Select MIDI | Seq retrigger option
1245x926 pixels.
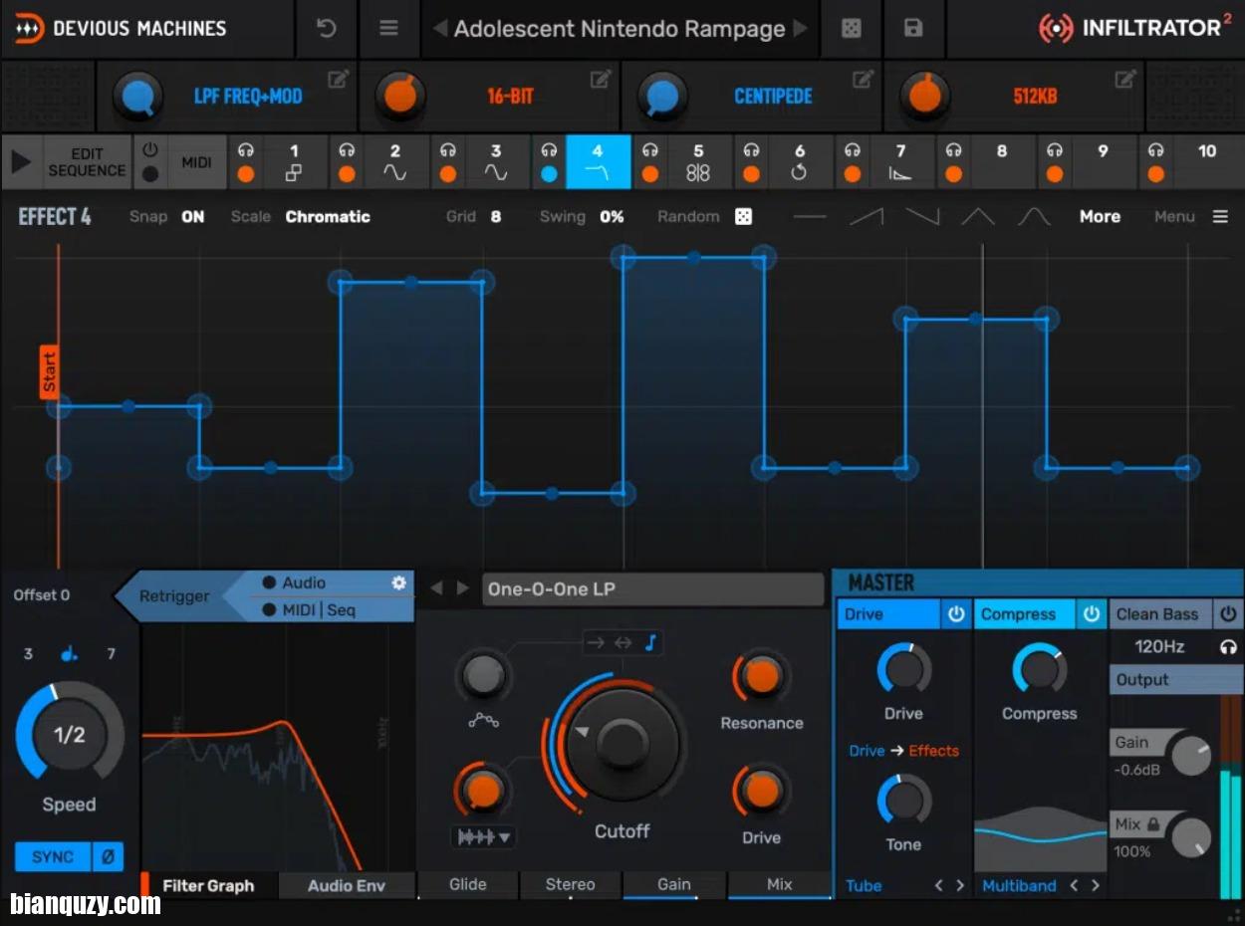pos(309,609)
